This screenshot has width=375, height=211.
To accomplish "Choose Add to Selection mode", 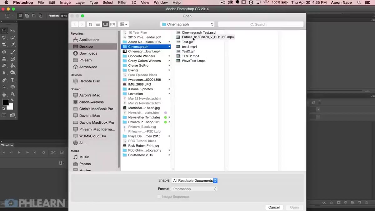I will pyautogui.click(x=27, y=16).
